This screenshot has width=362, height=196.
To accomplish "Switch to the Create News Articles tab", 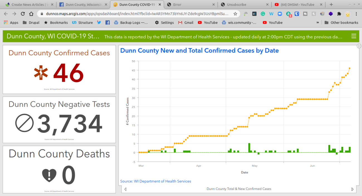I will pos(27,5).
